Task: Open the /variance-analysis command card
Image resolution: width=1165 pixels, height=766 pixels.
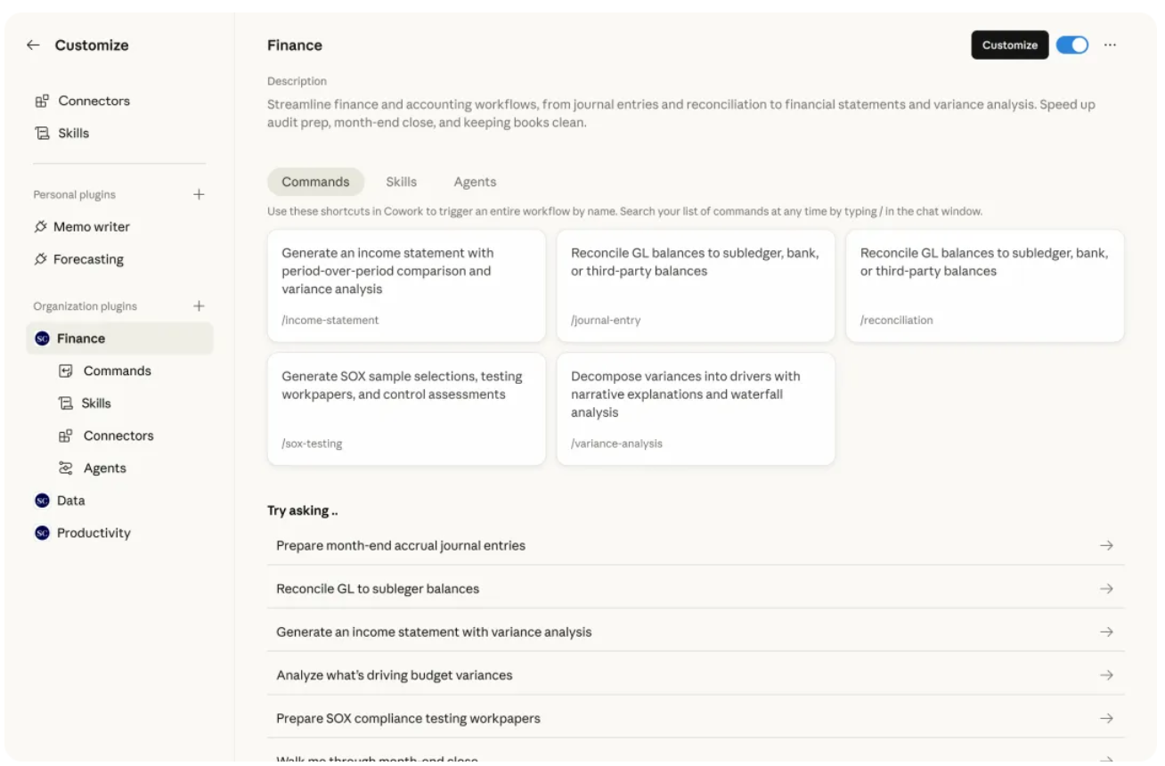Action: coord(696,409)
